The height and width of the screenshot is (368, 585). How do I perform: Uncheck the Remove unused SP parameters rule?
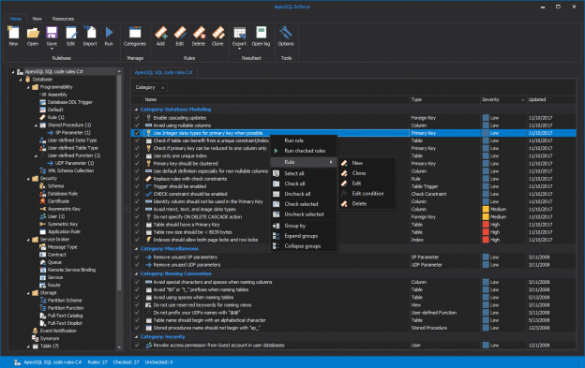137,257
